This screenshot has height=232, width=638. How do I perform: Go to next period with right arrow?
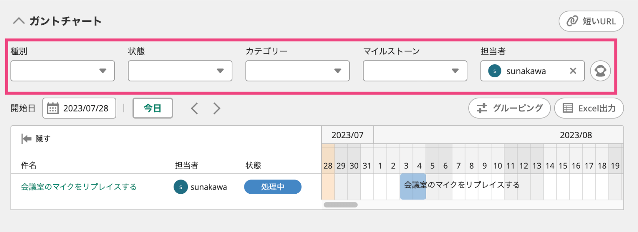217,108
